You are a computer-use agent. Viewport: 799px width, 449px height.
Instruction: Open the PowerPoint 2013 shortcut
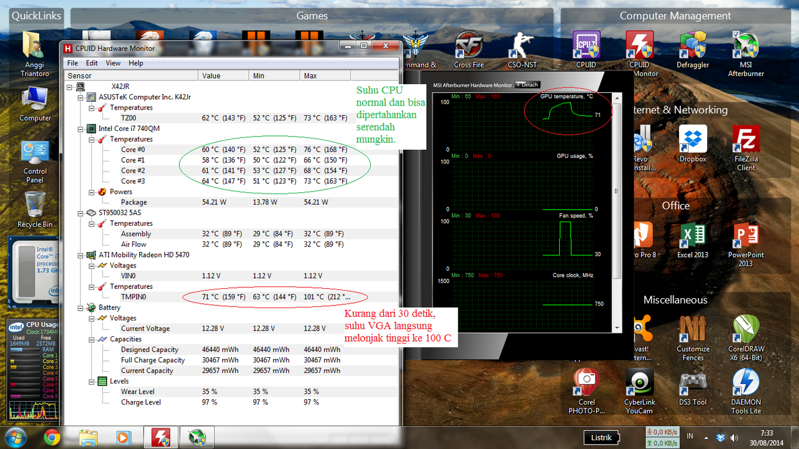pos(745,244)
